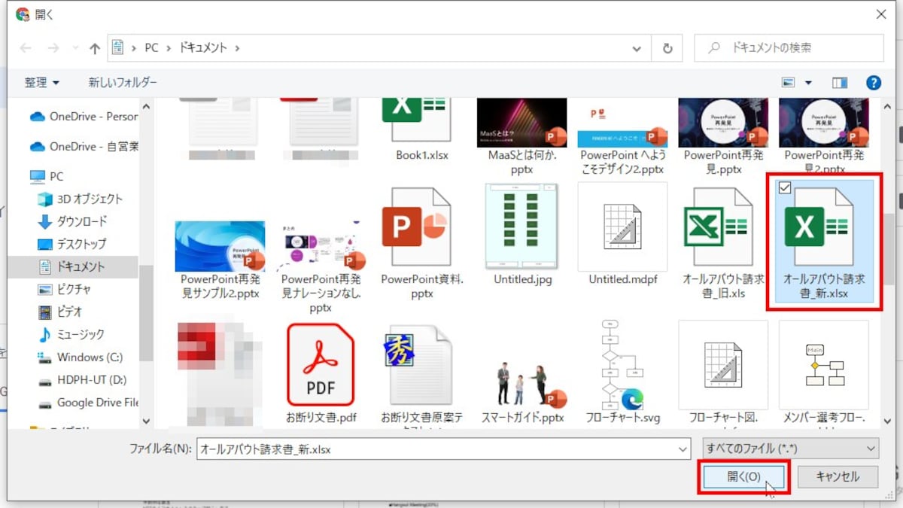The height and width of the screenshot is (508, 903).
Task: Select the MaaSとは何か.pptx thumbnail
Action: pyautogui.click(x=521, y=122)
